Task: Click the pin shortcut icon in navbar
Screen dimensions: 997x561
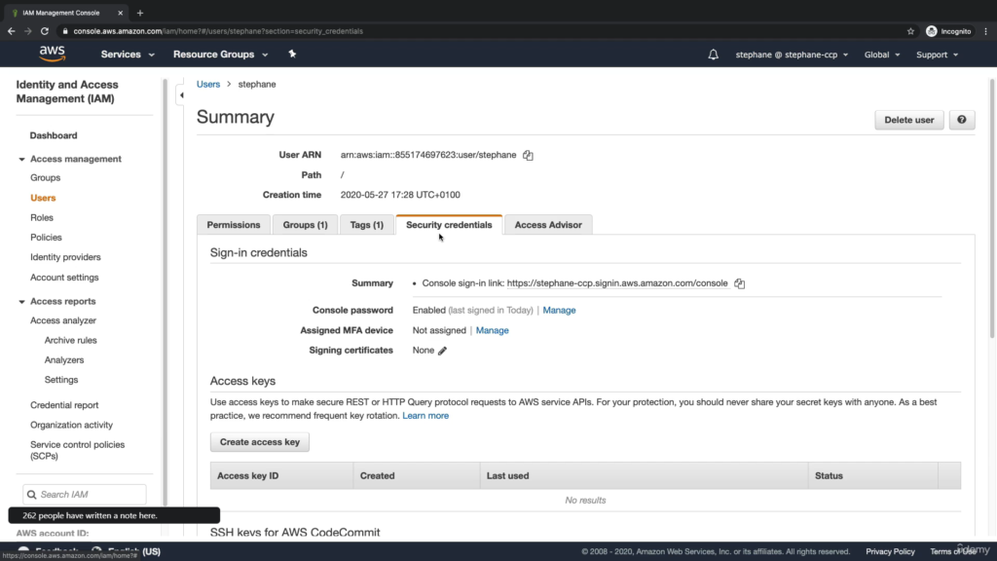Action: tap(291, 55)
